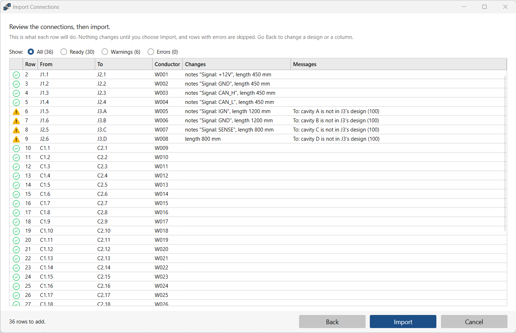Cancel the import dialog
Image resolution: width=516 pixels, height=333 pixels.
(x=474, y=322)
